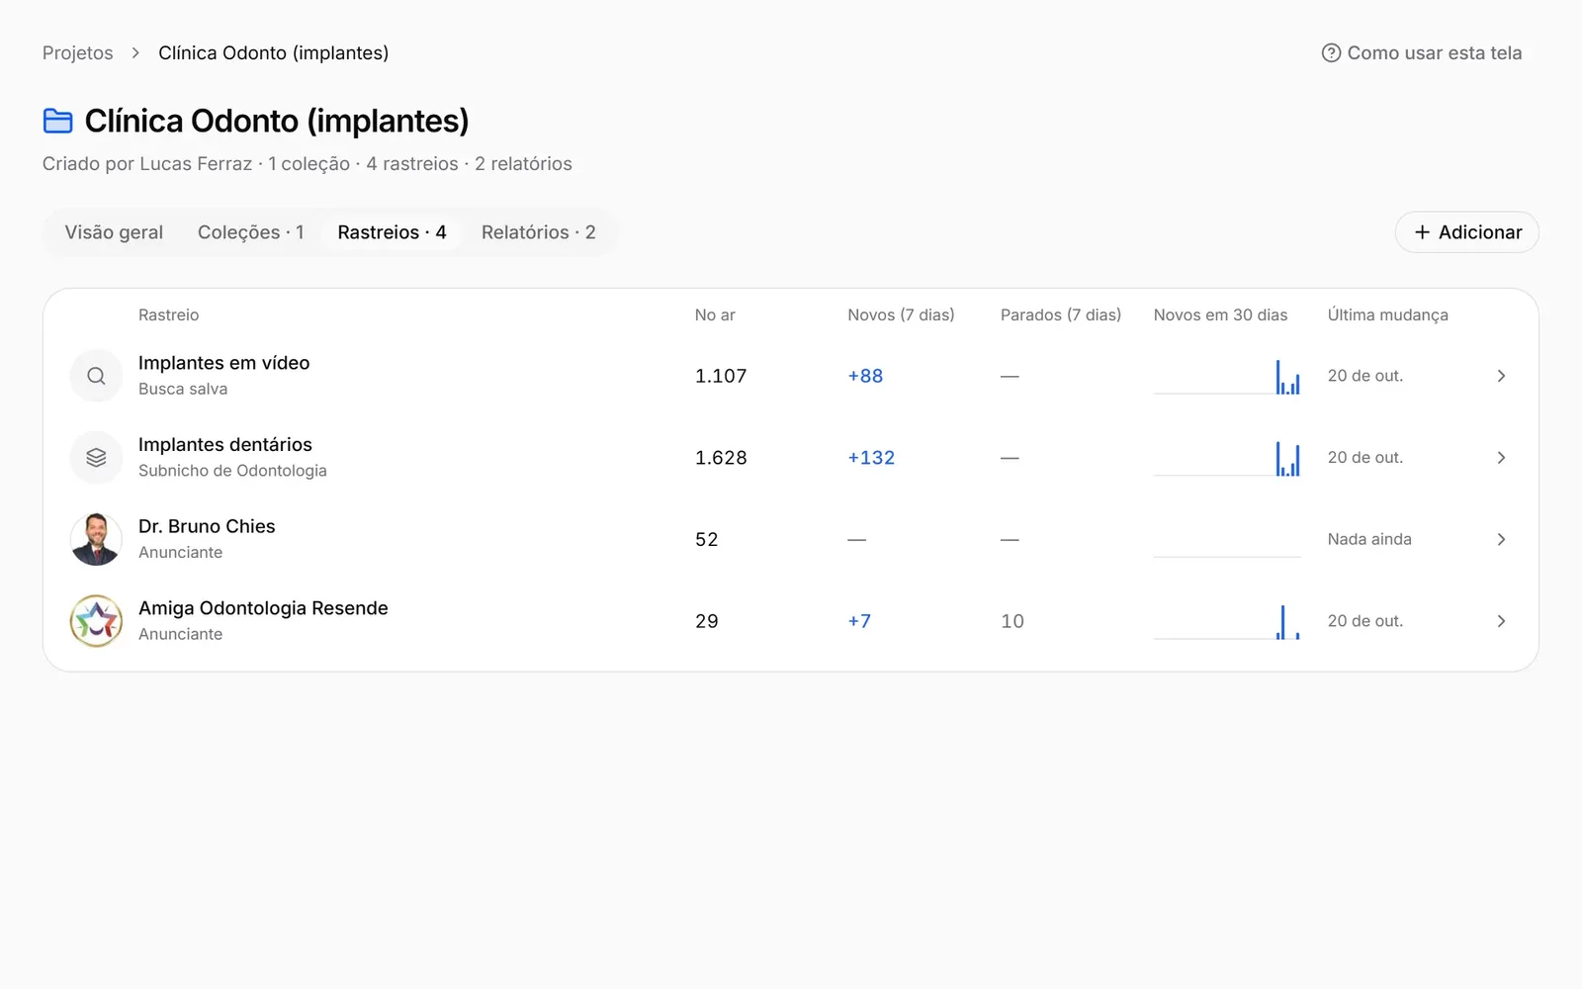Viewport: 1582px width, 989px height.
Task: Click the 1.628 No ar value
Action: pos(721,458)
